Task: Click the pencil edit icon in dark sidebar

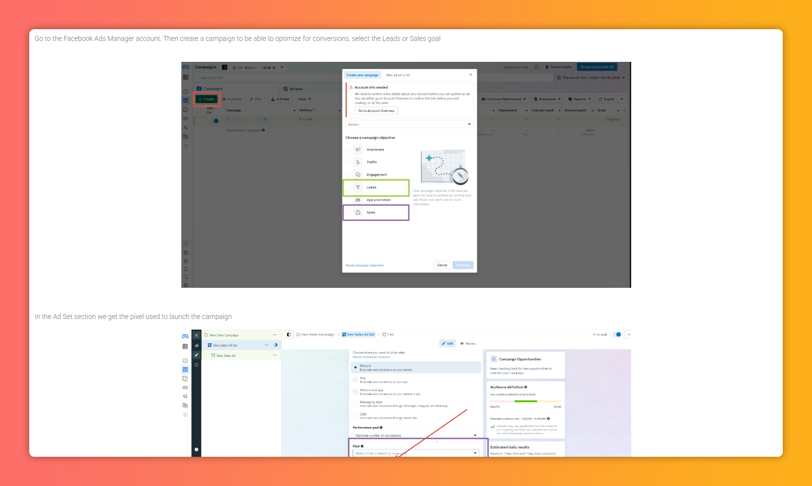Action: click(x=196, y=355)
